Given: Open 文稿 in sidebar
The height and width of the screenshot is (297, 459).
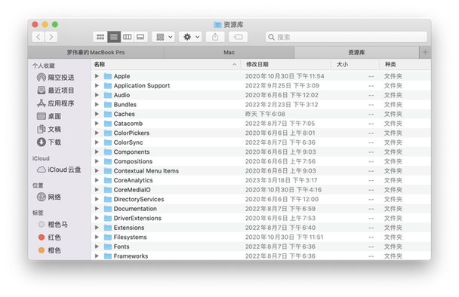Looking at the screenshot, I should 49,129.
